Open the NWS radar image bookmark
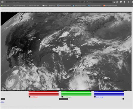The width and height of the screenshot is (133, 109). [x=64, y=6]
